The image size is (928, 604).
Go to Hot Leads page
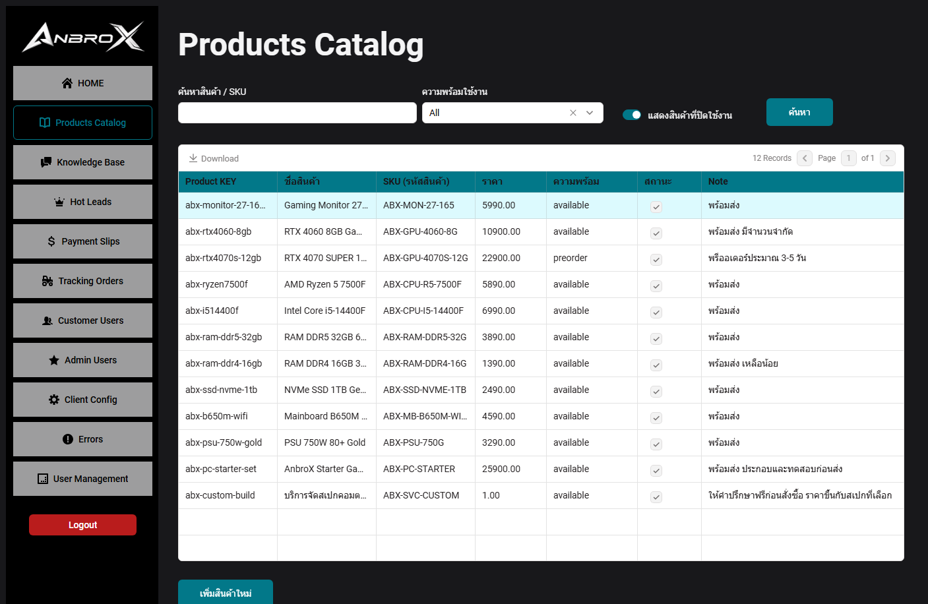[x=82, y=202]
